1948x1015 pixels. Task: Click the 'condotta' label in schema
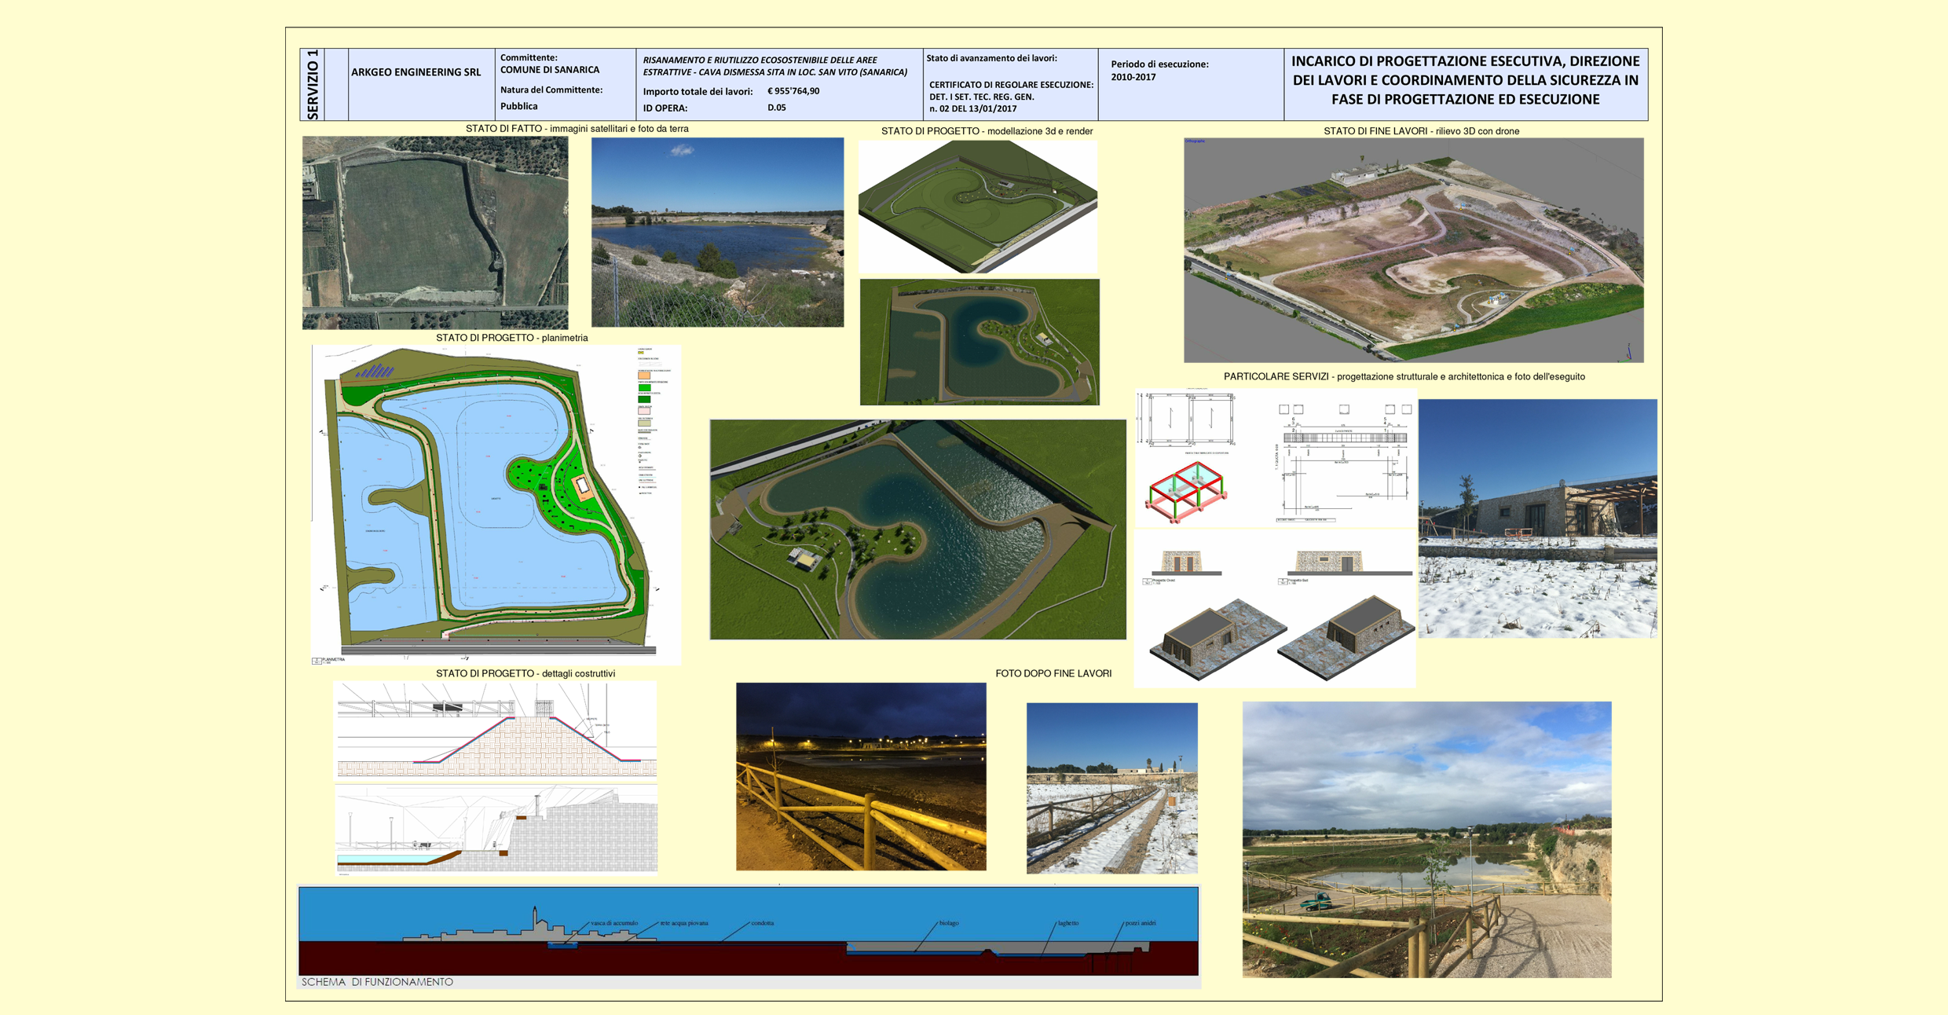click(763, 923)
